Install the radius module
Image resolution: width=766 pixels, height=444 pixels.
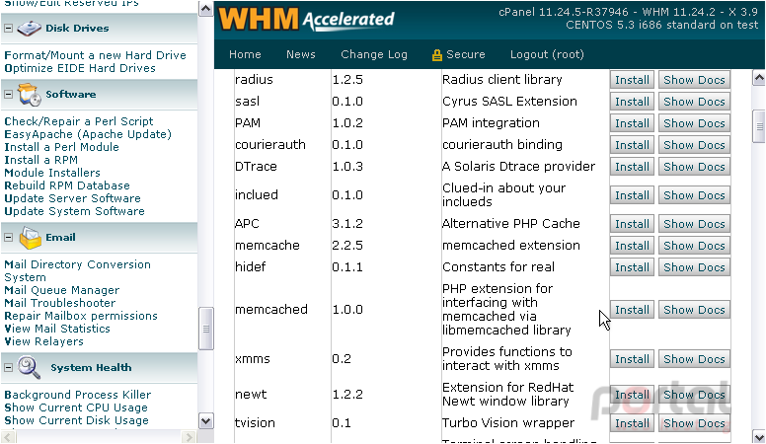tap(632, 80)
